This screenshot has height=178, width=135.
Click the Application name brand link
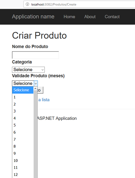[33, 17]
